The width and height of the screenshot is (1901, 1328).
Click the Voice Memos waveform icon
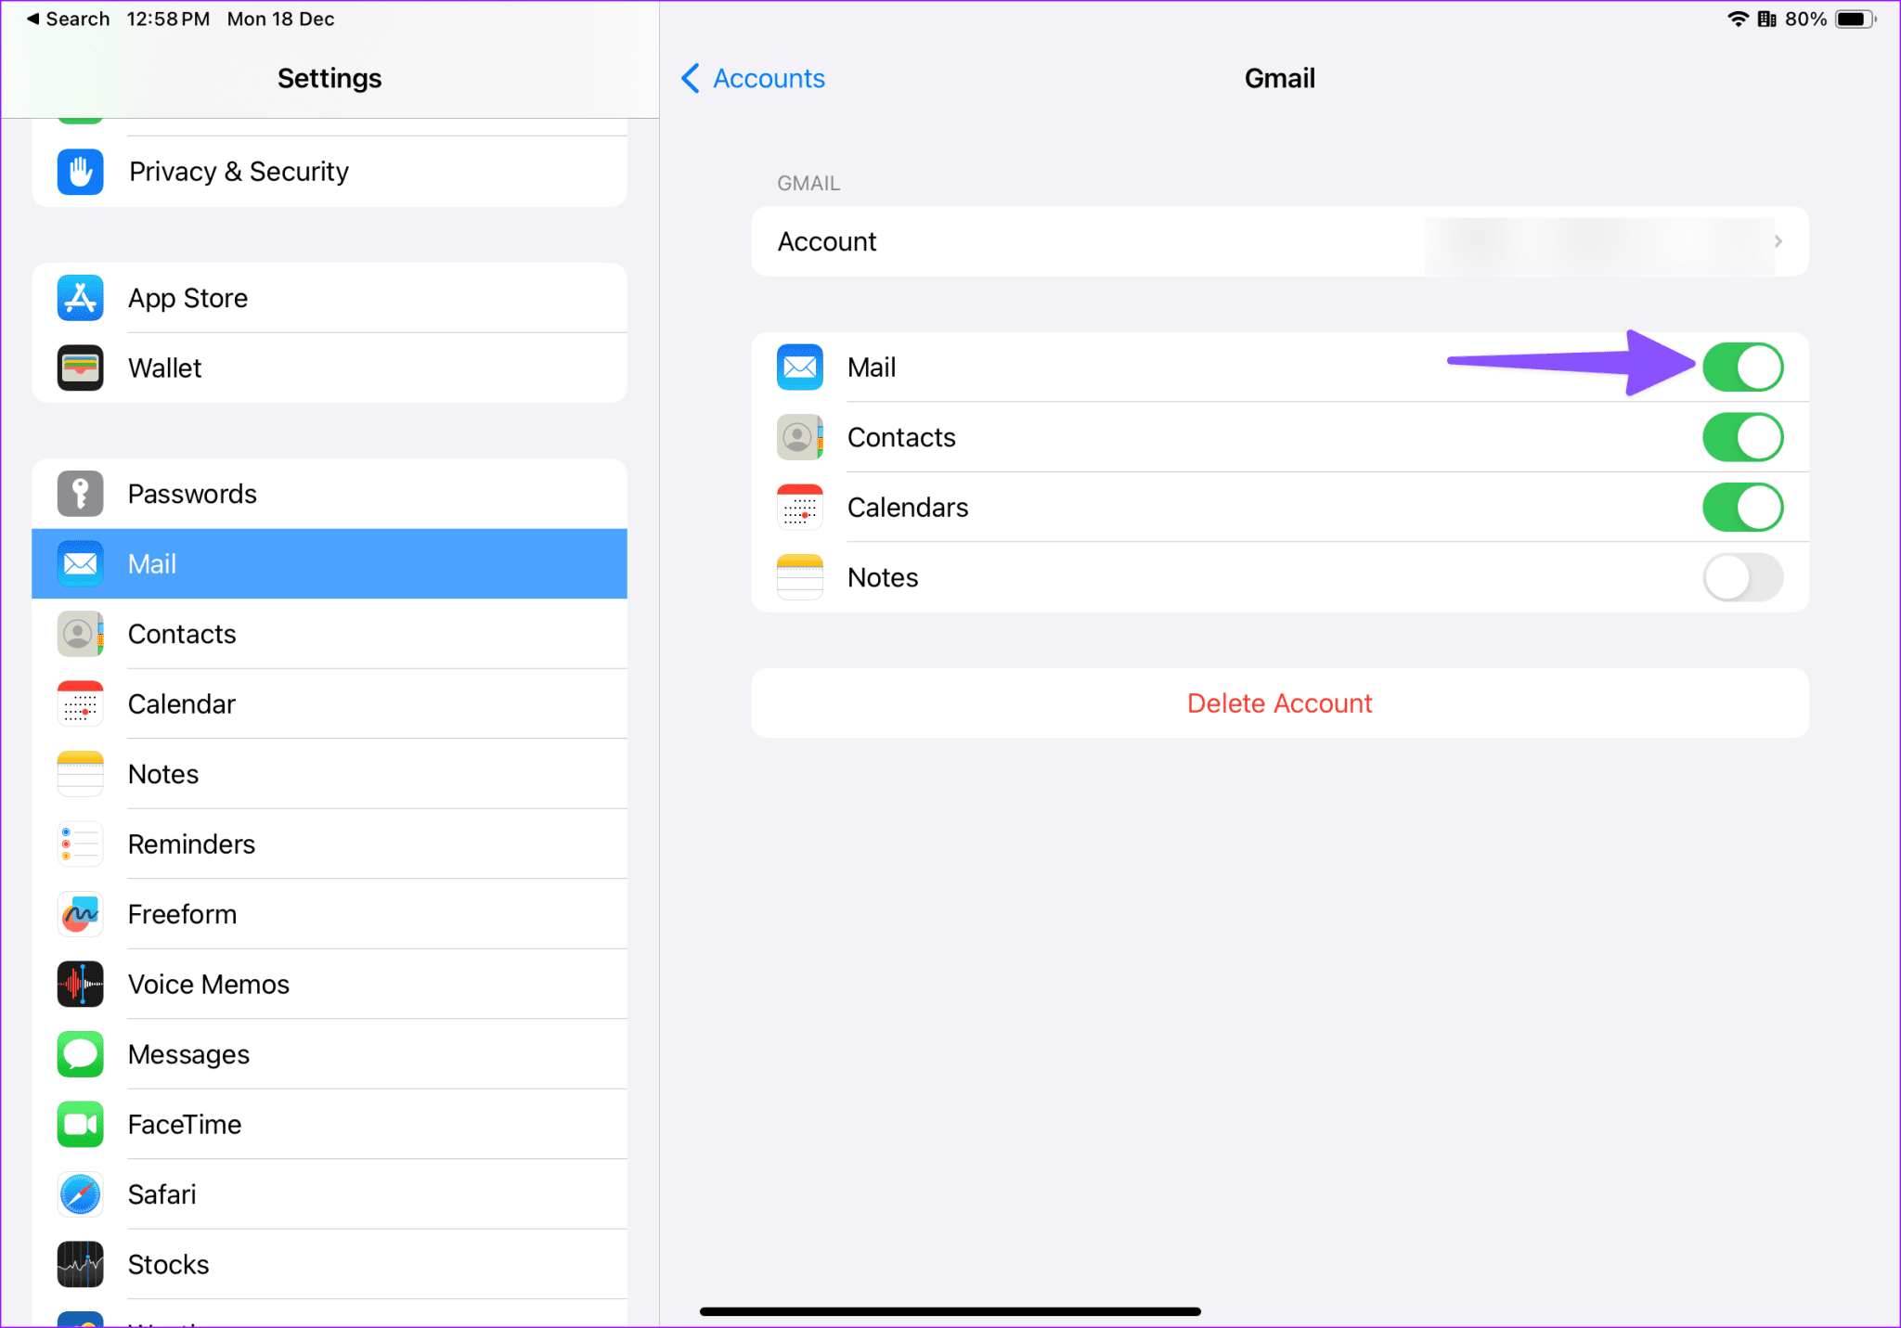[x=80, y=984]
